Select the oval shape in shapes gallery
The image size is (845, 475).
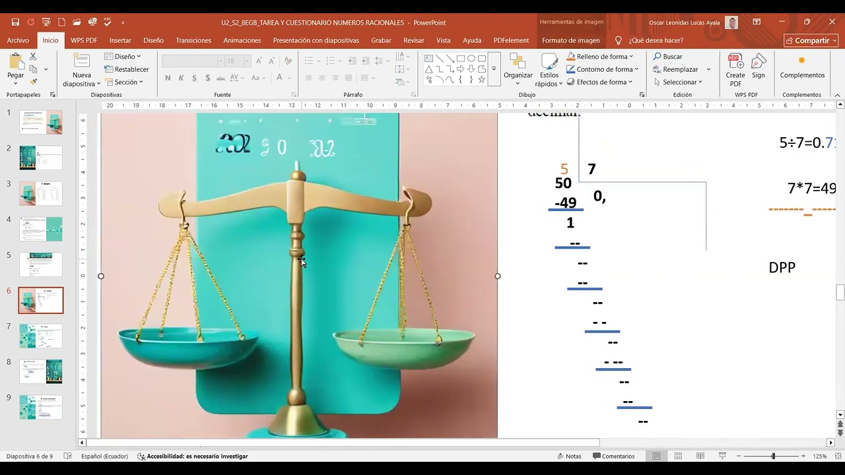[x=471, y=58]
